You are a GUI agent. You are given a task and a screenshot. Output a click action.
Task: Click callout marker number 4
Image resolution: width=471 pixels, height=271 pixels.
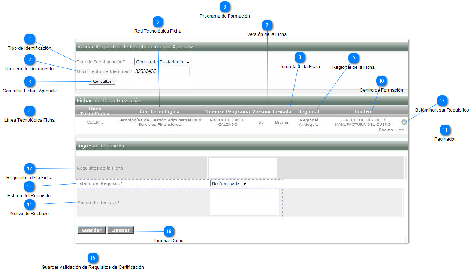click(x=30, y=111)
